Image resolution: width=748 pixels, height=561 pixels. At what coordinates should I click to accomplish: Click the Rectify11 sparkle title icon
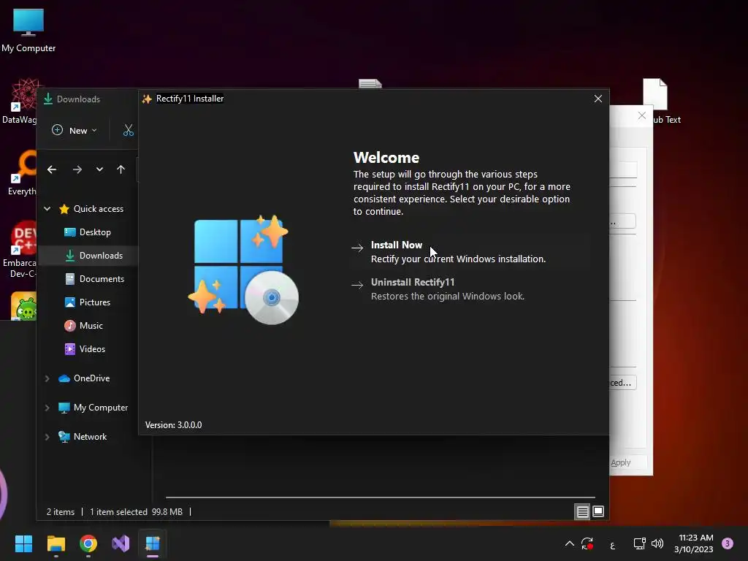[x=147, y=99]
